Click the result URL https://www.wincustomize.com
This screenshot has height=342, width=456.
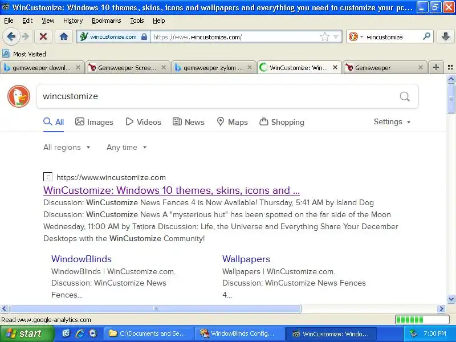(111, 177)
